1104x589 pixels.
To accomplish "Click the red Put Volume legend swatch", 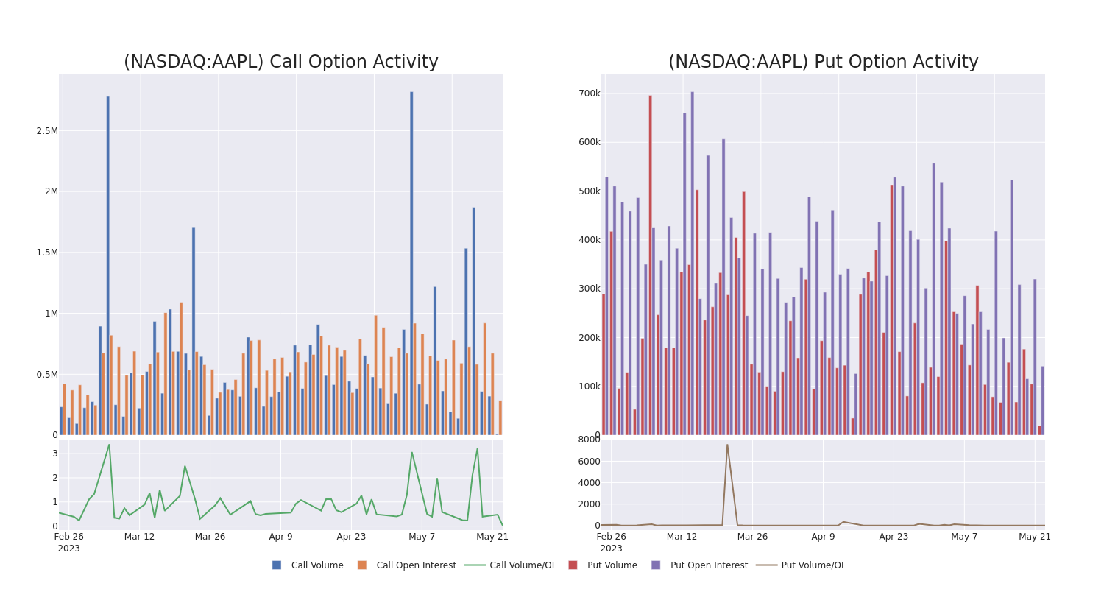I will pyautogui.click(x=573, y=565).
